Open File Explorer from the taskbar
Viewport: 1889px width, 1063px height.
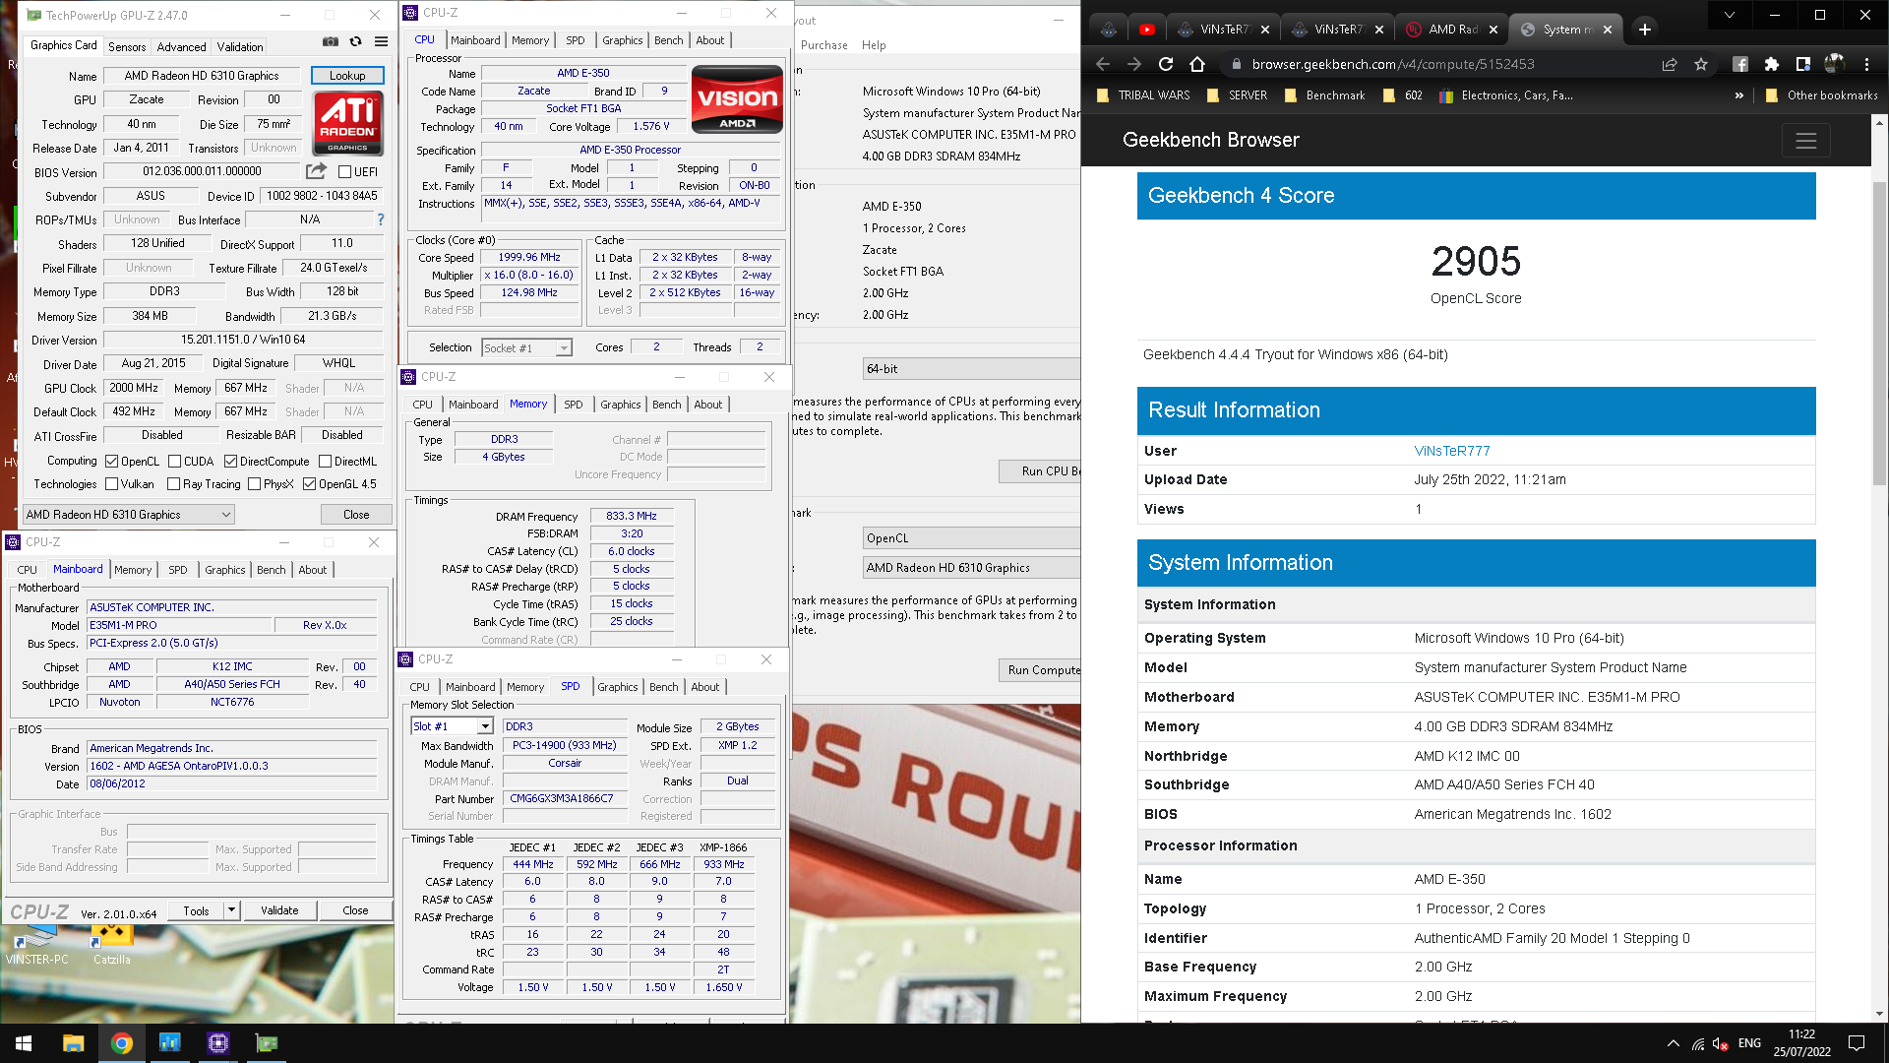pyautogui.click(x=73, y=1043)
